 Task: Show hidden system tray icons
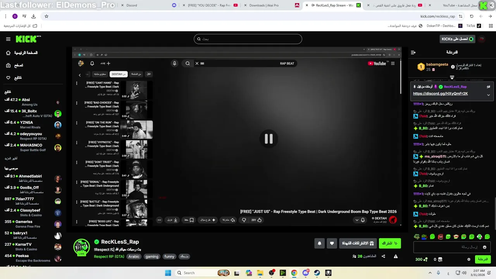click(430, 273)
